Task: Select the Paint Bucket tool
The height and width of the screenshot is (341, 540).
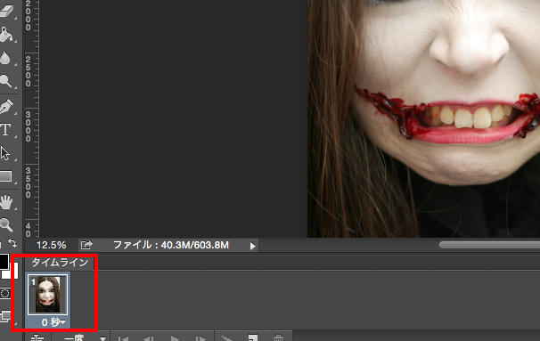Action: 7,35
